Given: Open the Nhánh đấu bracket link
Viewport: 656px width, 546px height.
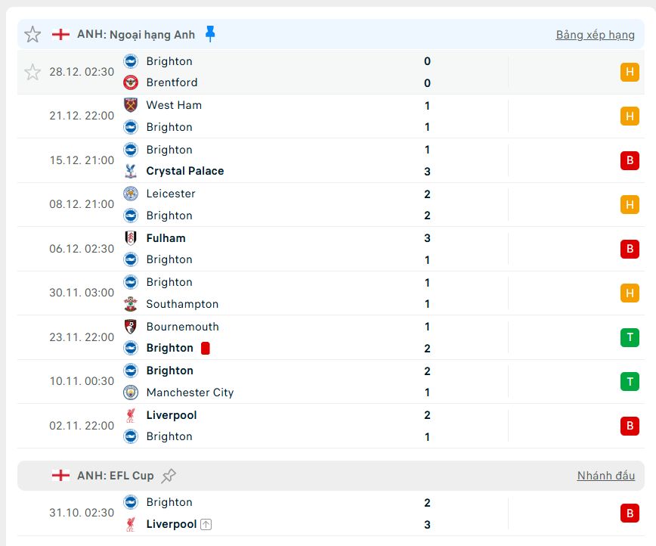Looking at the screenshot, I should point(606,476).
